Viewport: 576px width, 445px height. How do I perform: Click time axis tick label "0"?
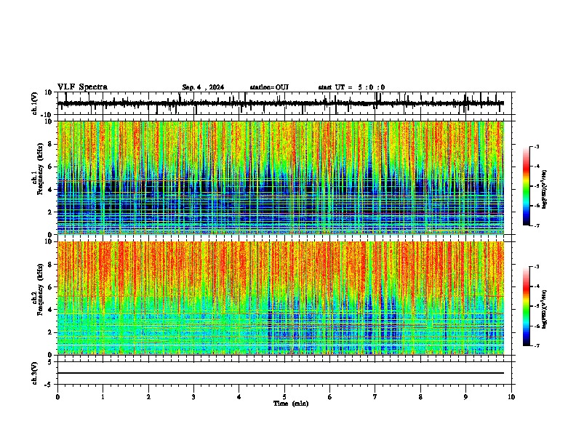pyautogui.click(x=57, y=397)
